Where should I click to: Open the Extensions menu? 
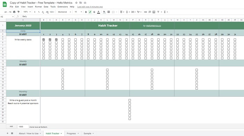tap(62, 7)
